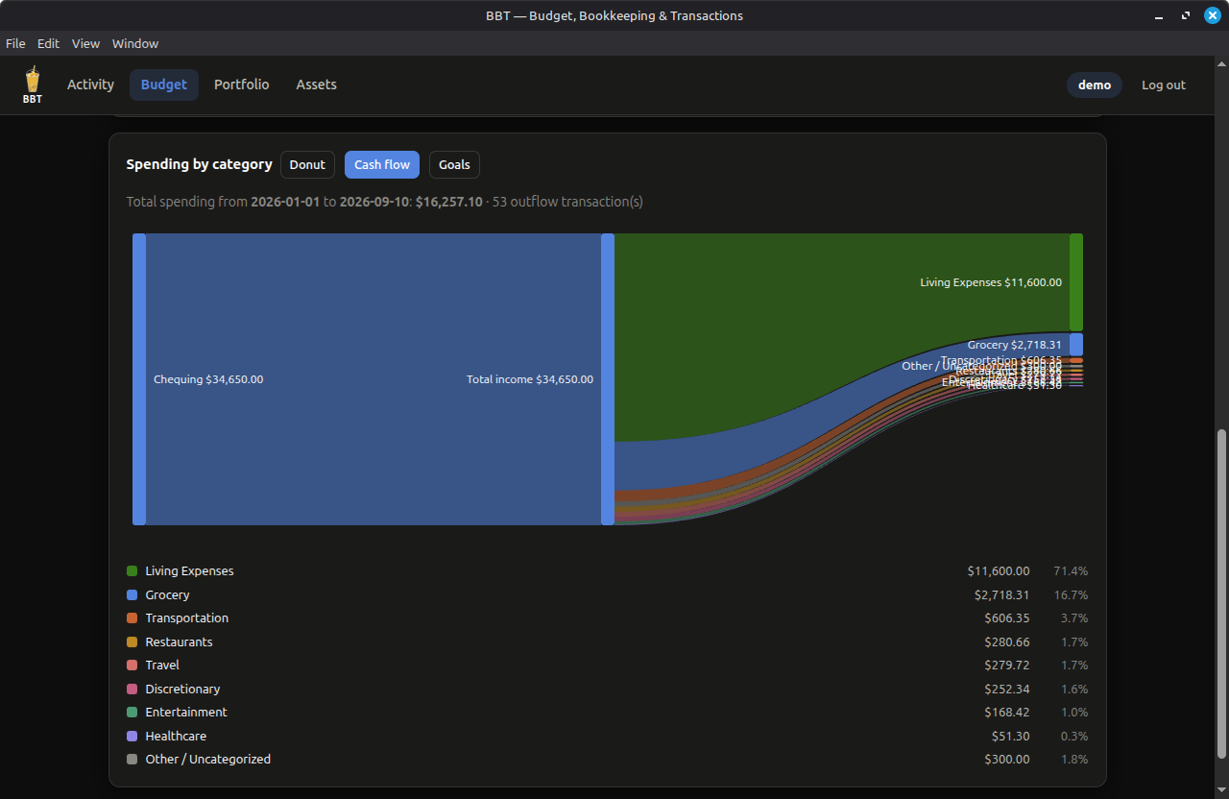Image resolution: width=1229 pixels, height=799 pixels.
Task: Close the BBT window
Action: point(1211,15)
